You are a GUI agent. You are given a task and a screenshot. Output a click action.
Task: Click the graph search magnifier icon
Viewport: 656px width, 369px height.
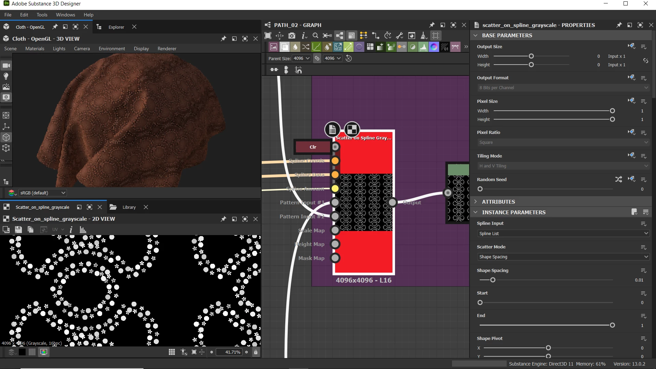pyautogui.click(x=315, y=36)
